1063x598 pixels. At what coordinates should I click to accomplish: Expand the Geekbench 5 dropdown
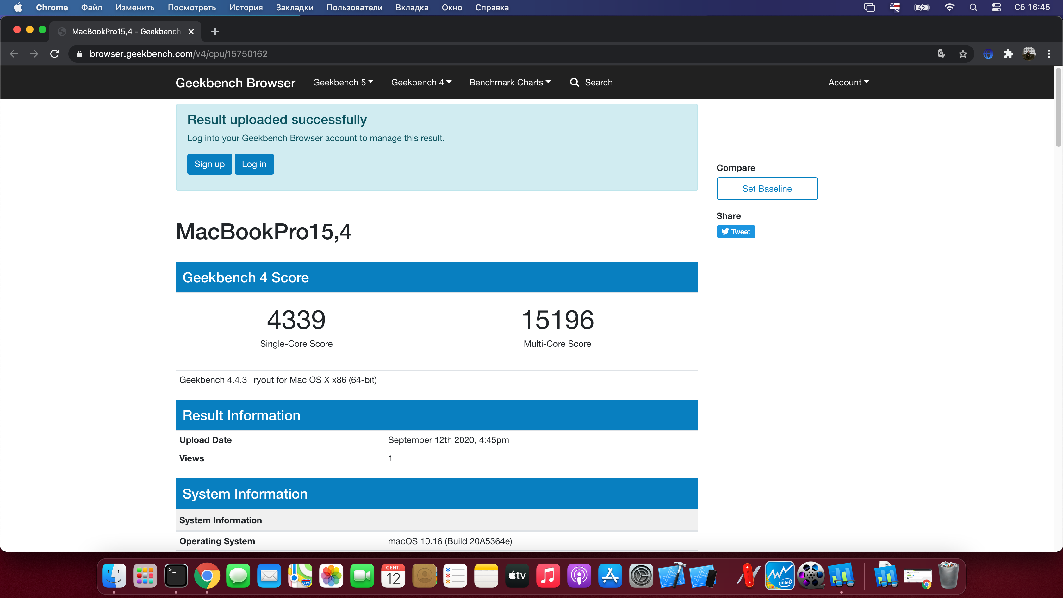tap(343, 83)
